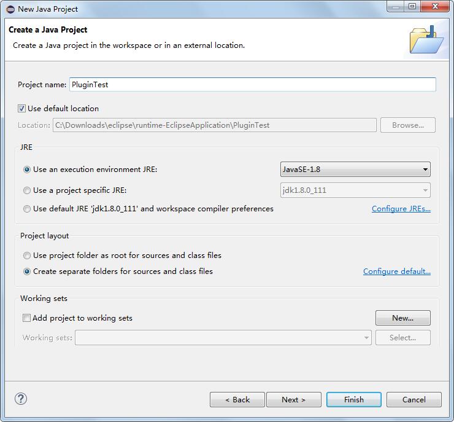
Task: Click the Java project folder wizard image
Action: [426, 40]
